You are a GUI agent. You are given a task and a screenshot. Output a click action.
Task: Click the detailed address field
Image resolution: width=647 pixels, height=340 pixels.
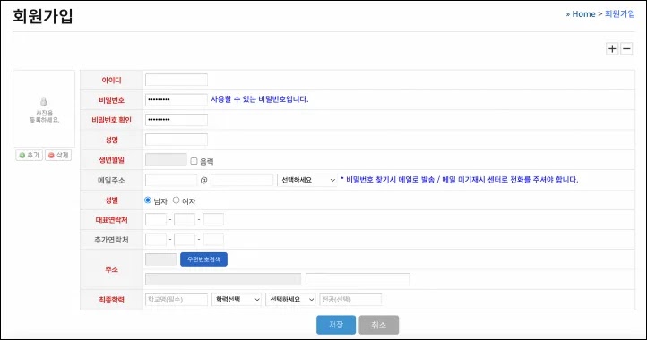(358, 279)
